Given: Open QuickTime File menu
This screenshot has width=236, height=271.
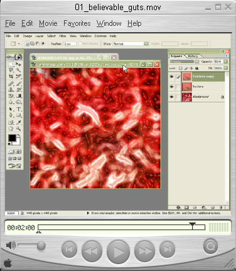Looking at the screenshot, I should point(10,23).
